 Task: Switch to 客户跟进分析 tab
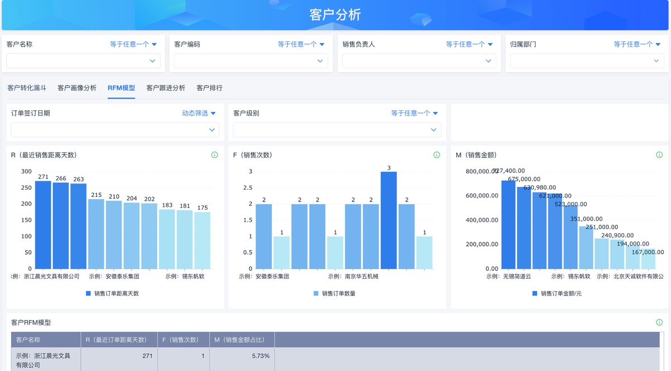pos(166,88)
